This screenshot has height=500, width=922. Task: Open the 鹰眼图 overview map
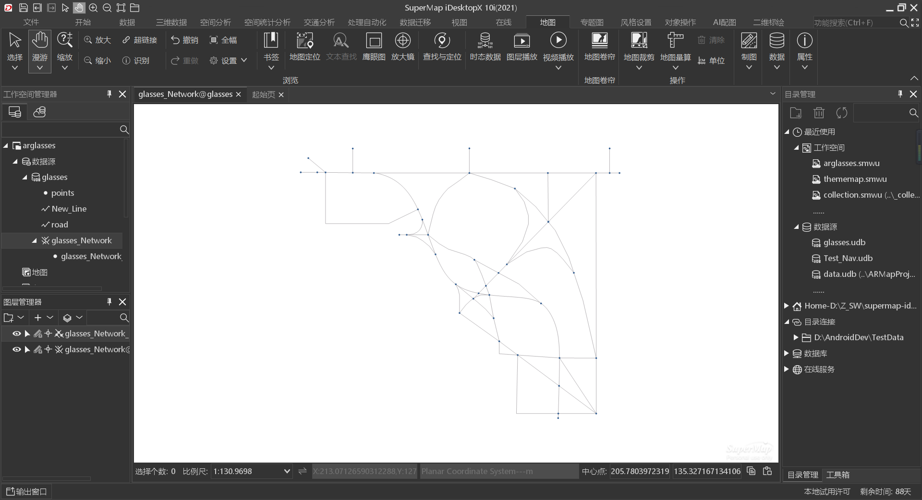click(x=374, y=47)
